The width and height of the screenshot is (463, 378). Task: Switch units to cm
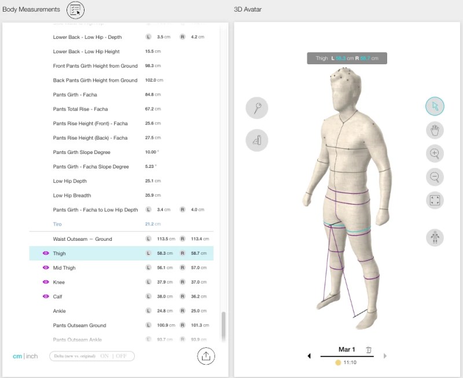point(17,356)
